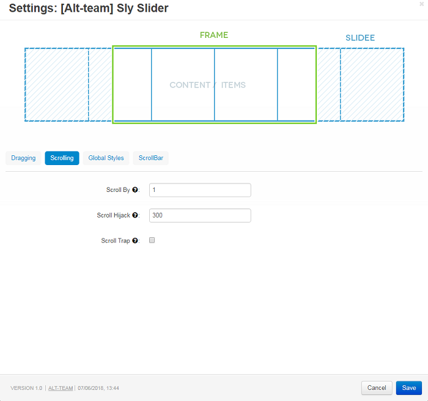The image size is (428, 401).
Task: Click the Scroll Hijack help icon
Action: coord(135,215)
